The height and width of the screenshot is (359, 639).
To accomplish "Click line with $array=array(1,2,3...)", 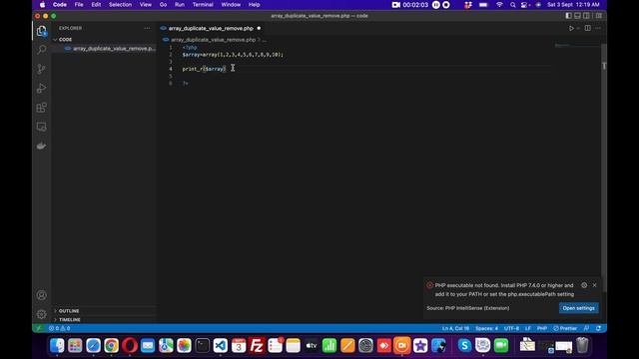I will click(x=233, y=55).
